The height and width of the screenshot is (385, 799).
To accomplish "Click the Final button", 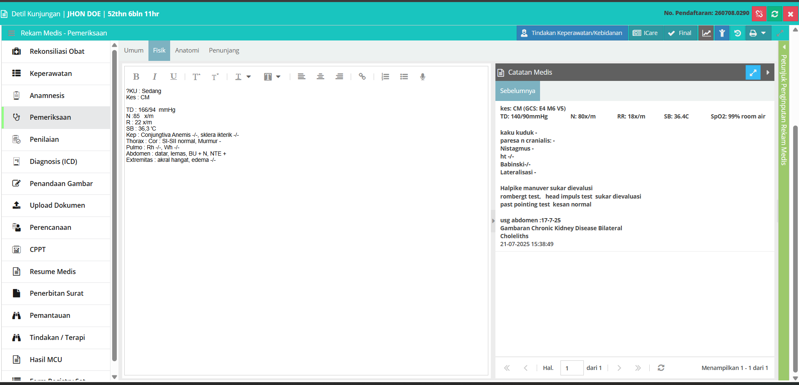I will [680, 33].
